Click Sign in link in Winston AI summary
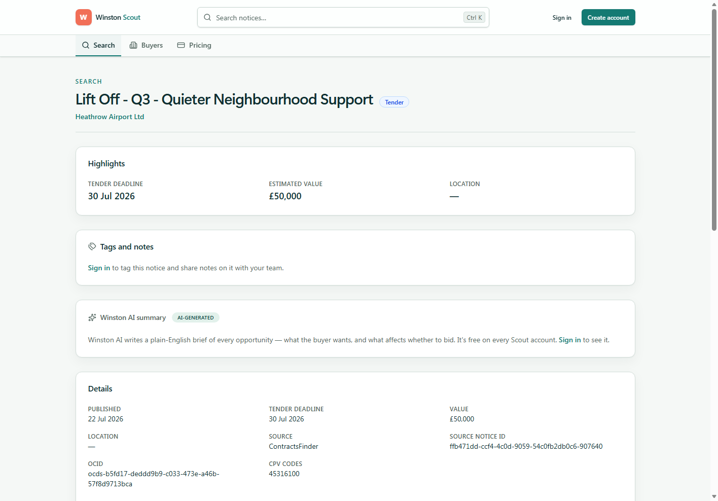The image size is (718, 501). (569, 340)
